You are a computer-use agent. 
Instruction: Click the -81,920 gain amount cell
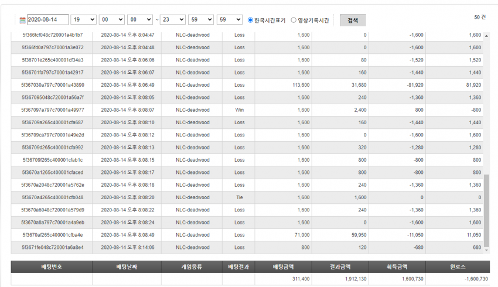pyautogui.click(x=415, y=85)
